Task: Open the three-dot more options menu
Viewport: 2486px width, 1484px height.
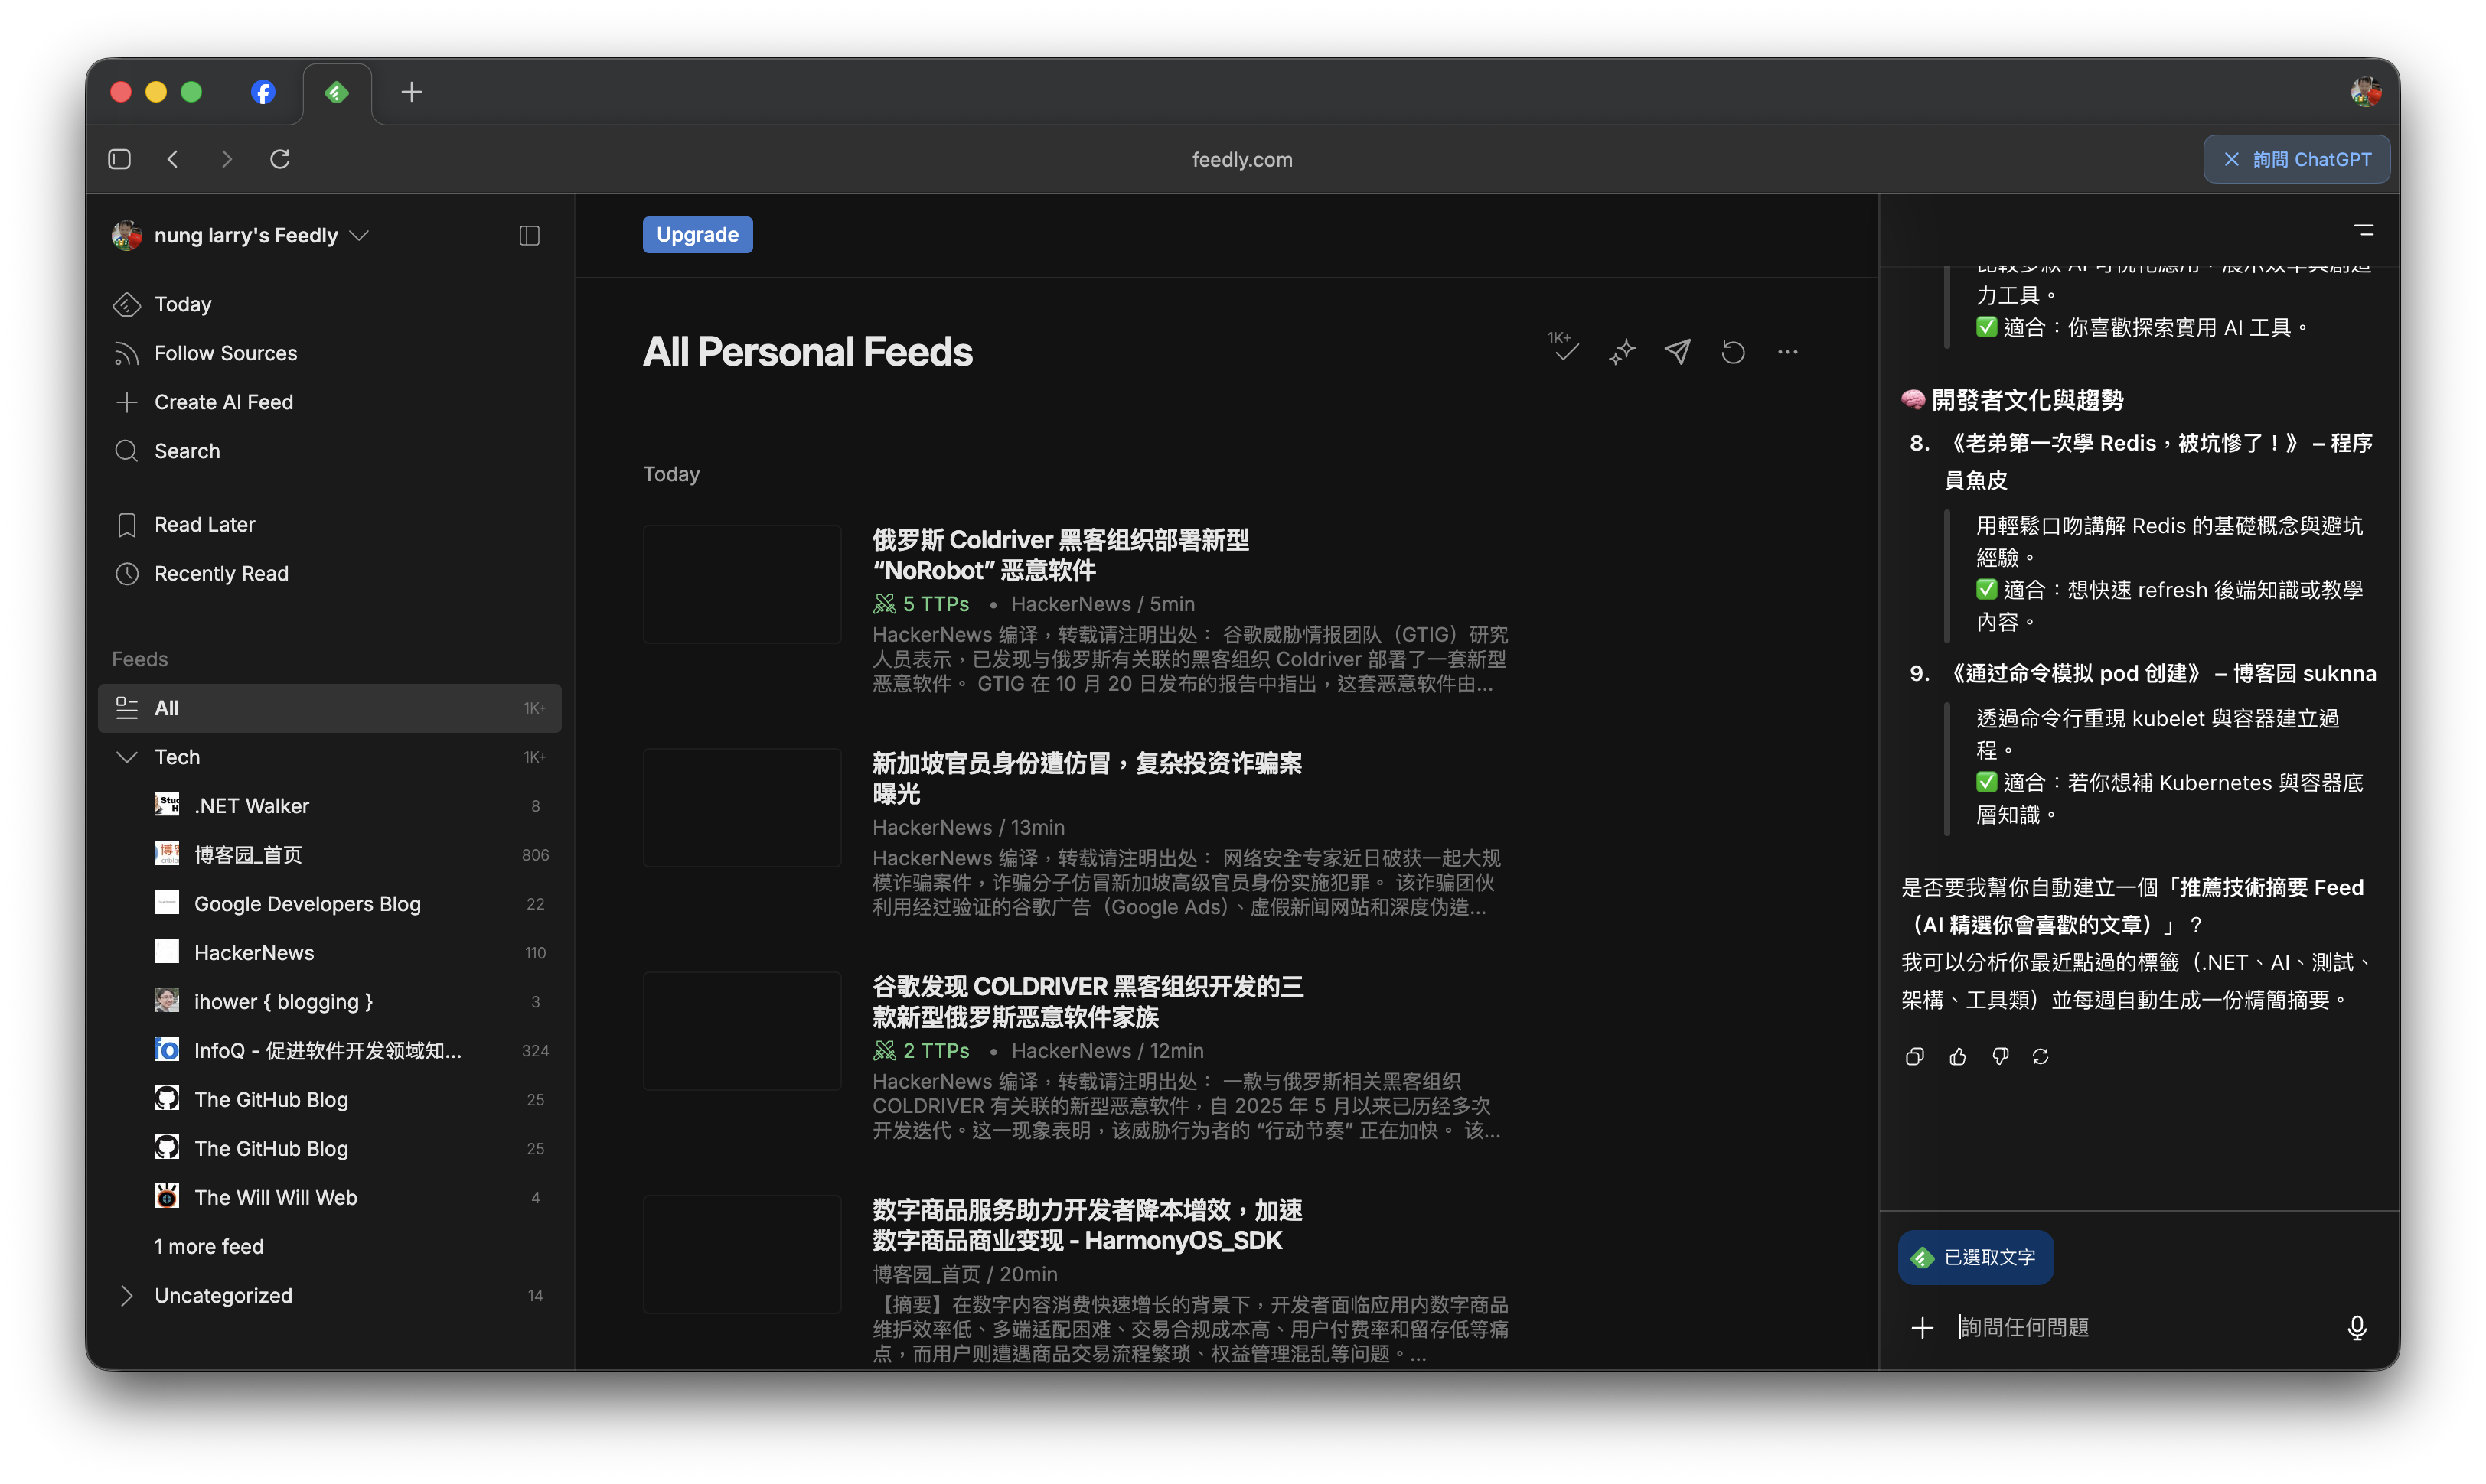Action: (1788, 352)
